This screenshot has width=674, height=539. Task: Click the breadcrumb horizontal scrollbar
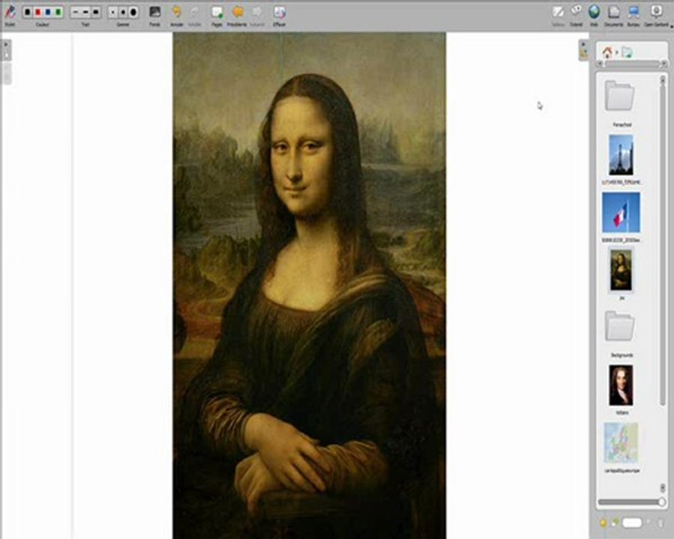[x=632, y=64]
